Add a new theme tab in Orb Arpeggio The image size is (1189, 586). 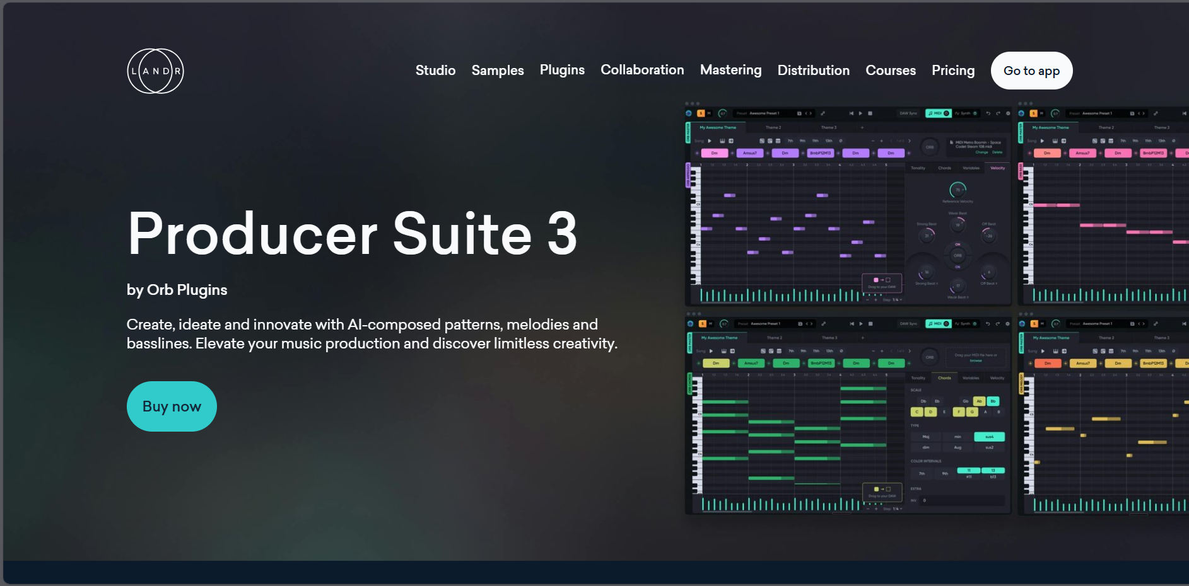(x=862, y=127)
